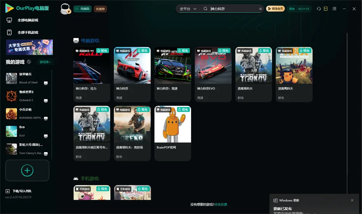The image size is (362, 214).
Task: Click the OurPlay logo icon
Action: pyautogui.click(x=9, y=8)
